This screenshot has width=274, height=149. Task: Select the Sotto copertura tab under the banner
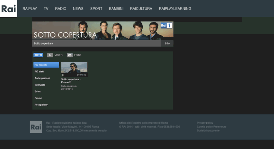coord(96,43)
